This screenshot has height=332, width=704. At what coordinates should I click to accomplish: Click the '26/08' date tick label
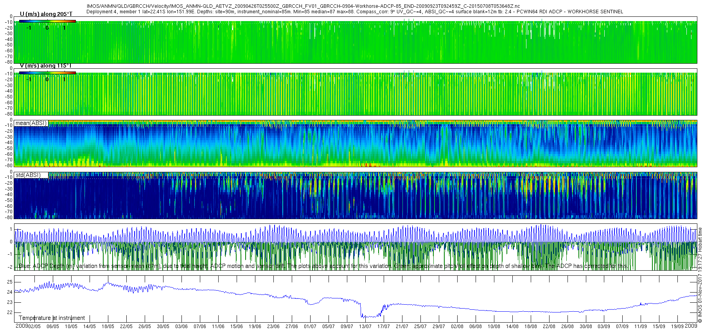pyautogui.click(x=568, y=327)
